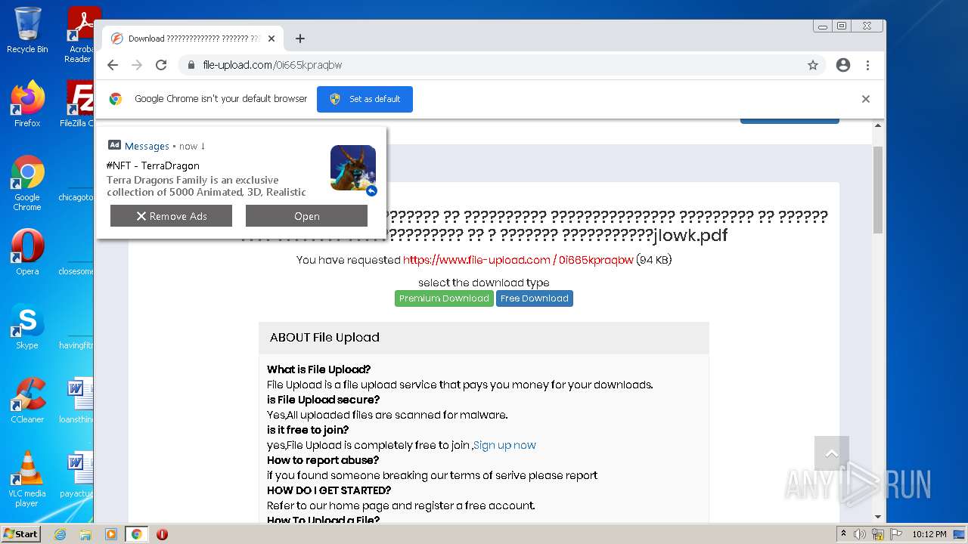968x544 pixels.
Task: Open the Windows Start menu
Action: (x=21, y=534)
